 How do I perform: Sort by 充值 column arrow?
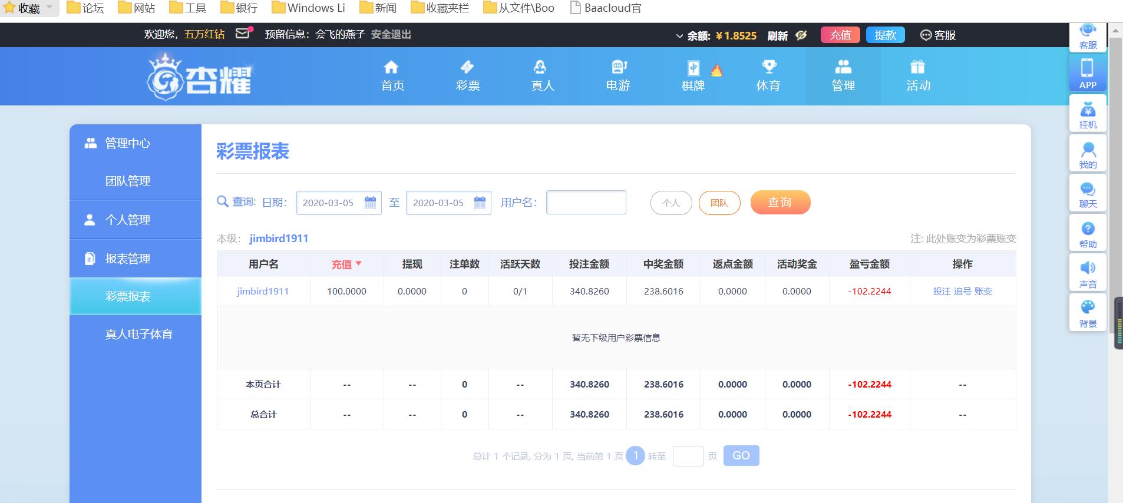coord(359,264)
